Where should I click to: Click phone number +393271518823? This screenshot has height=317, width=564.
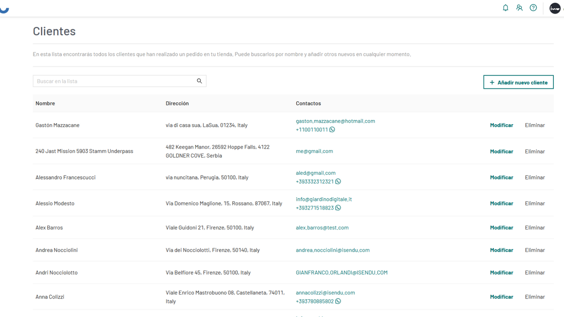point(315,208)
